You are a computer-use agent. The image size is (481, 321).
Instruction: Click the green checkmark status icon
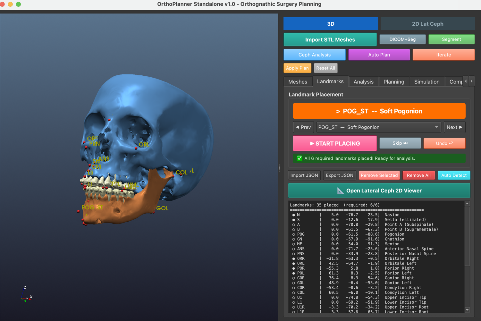click(299, 158)
